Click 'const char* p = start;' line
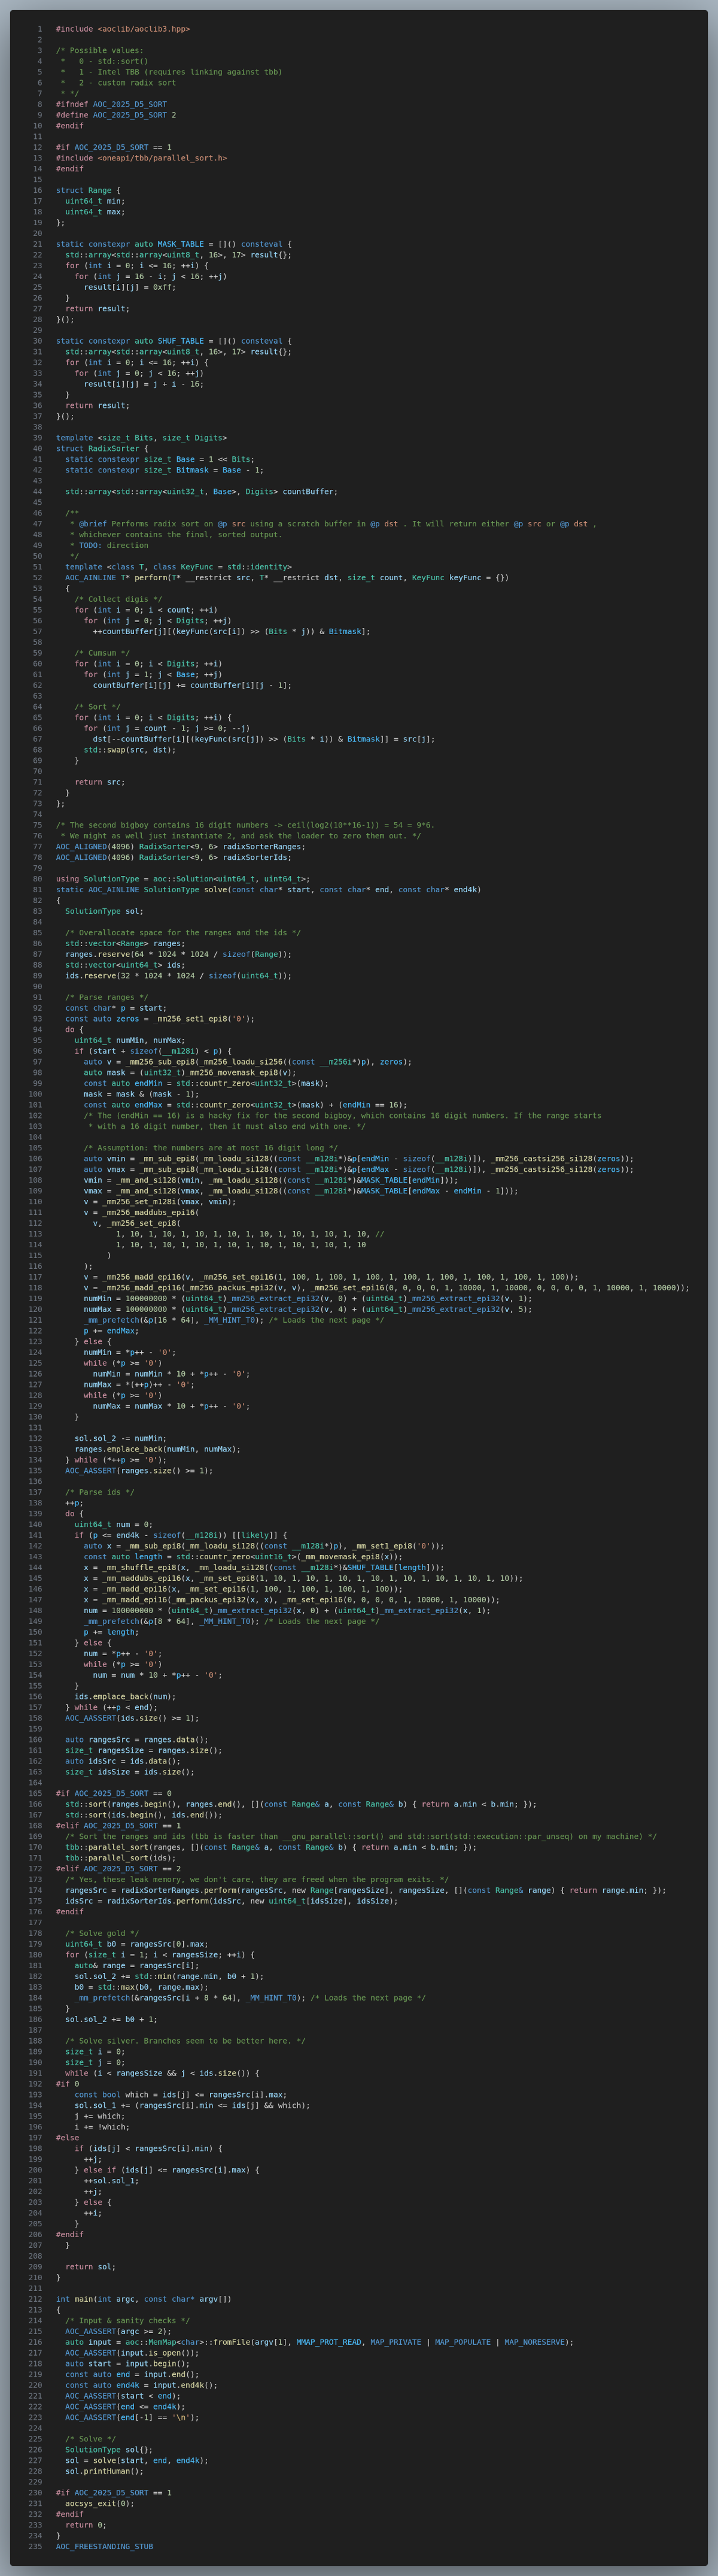 [116, 1008]
